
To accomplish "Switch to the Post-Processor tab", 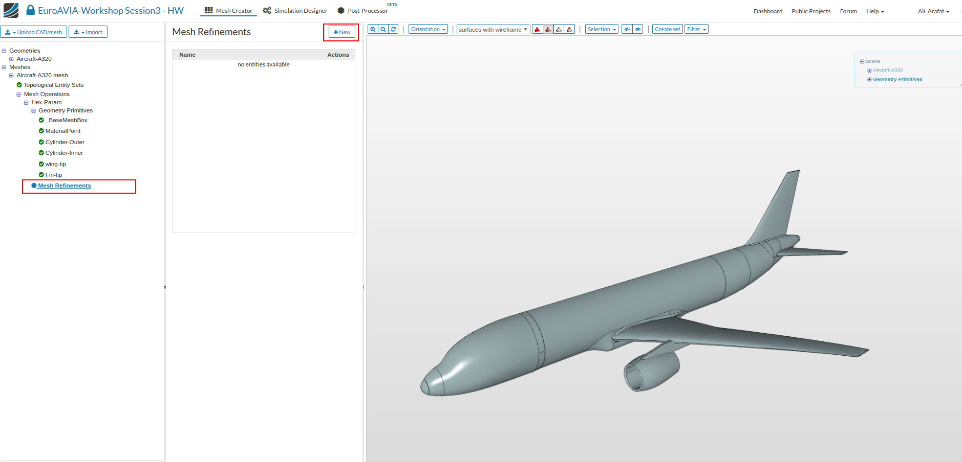I will [x=362, y=10].
